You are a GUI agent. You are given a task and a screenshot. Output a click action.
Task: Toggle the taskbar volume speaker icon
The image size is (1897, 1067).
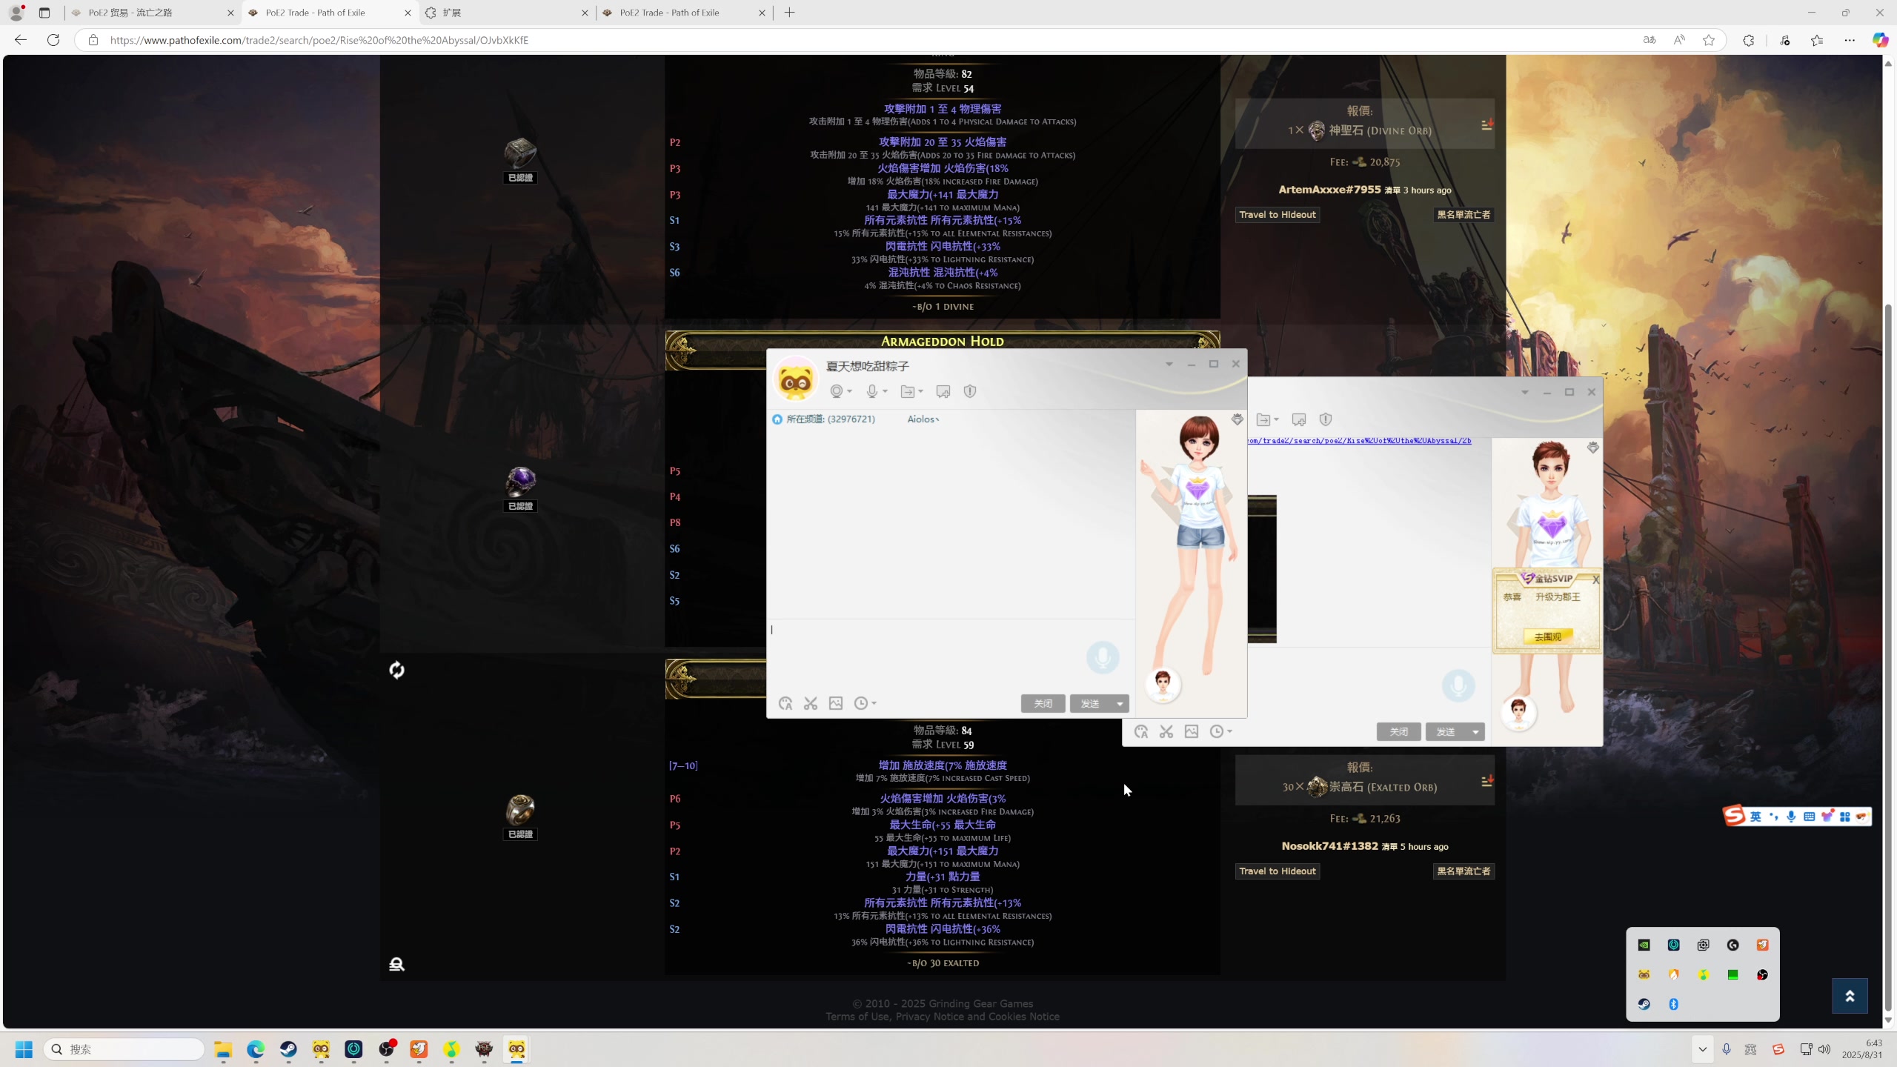[1824, 1049]
